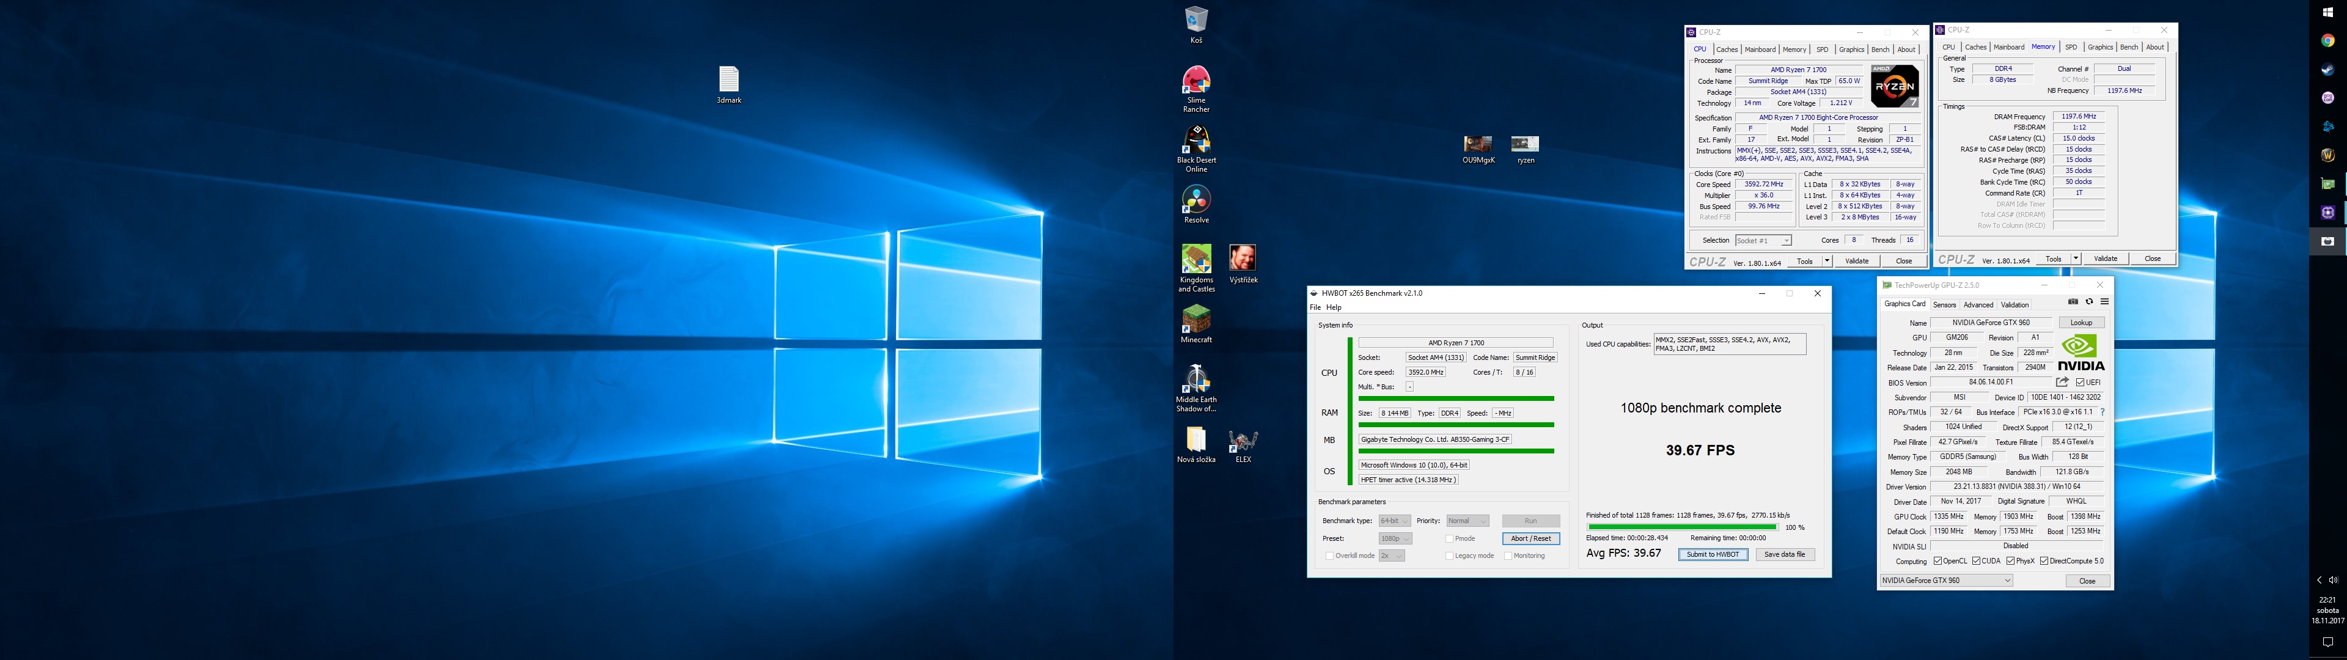The width and height of the screenshot is (2347, 660).
Task: Open Chrome from the taskbar
Action: pos(2327,40)
